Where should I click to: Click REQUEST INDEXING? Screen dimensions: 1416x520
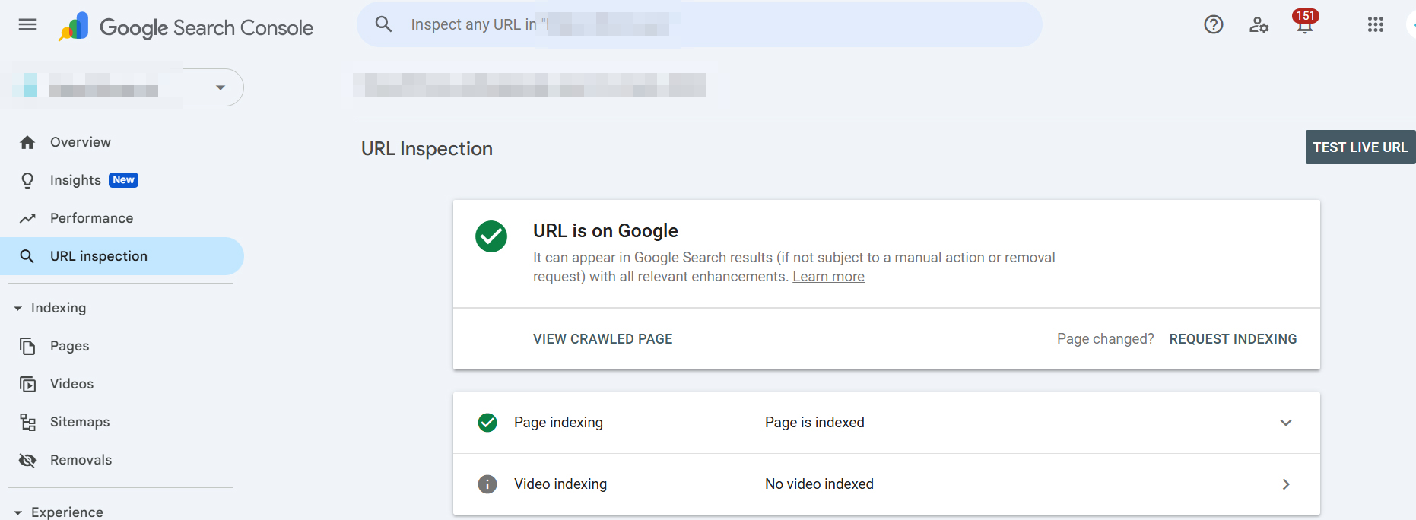(x=1233, y=339)
